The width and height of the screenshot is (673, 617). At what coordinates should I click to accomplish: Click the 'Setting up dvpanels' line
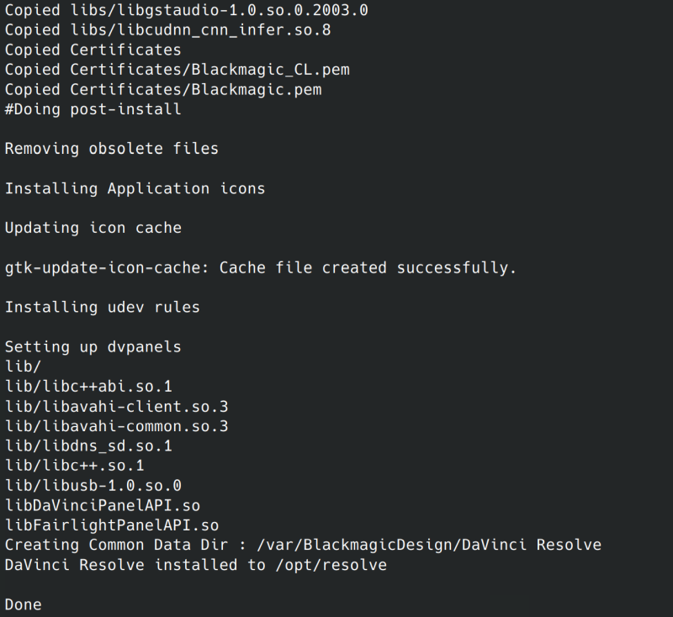pyautogui.click(x=93, y=346)
